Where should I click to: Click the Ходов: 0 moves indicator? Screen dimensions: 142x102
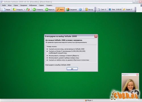[x=128, y=10]
